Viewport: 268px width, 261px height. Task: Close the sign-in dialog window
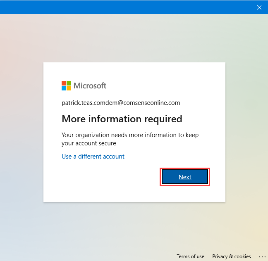(x=259, y=7)
